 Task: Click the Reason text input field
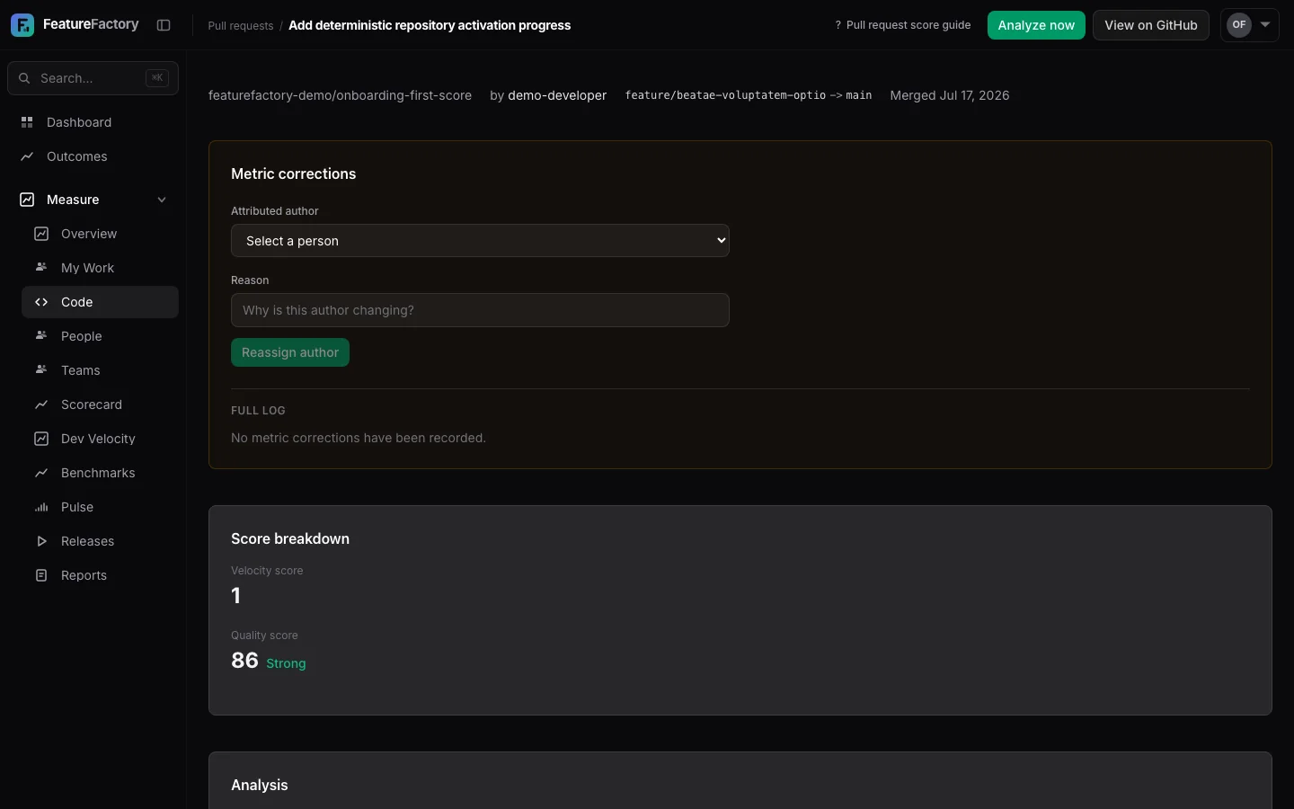pyautogui.click(x=480, y=310)
